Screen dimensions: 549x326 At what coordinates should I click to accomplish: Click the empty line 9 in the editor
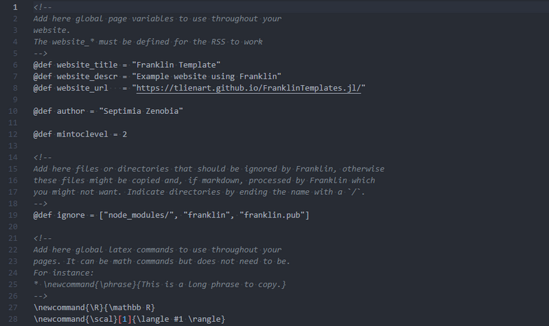[206, 100]
